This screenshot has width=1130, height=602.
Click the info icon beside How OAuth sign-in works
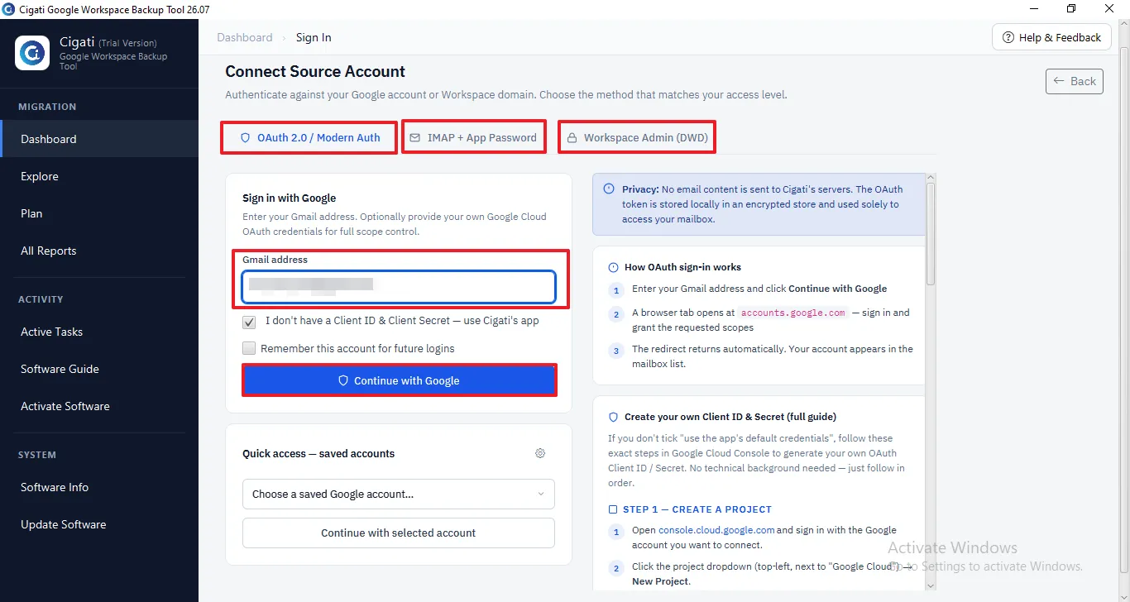point(613,267)
